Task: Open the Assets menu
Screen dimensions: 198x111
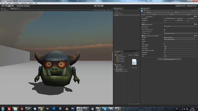Action: [x=9, y=3]
